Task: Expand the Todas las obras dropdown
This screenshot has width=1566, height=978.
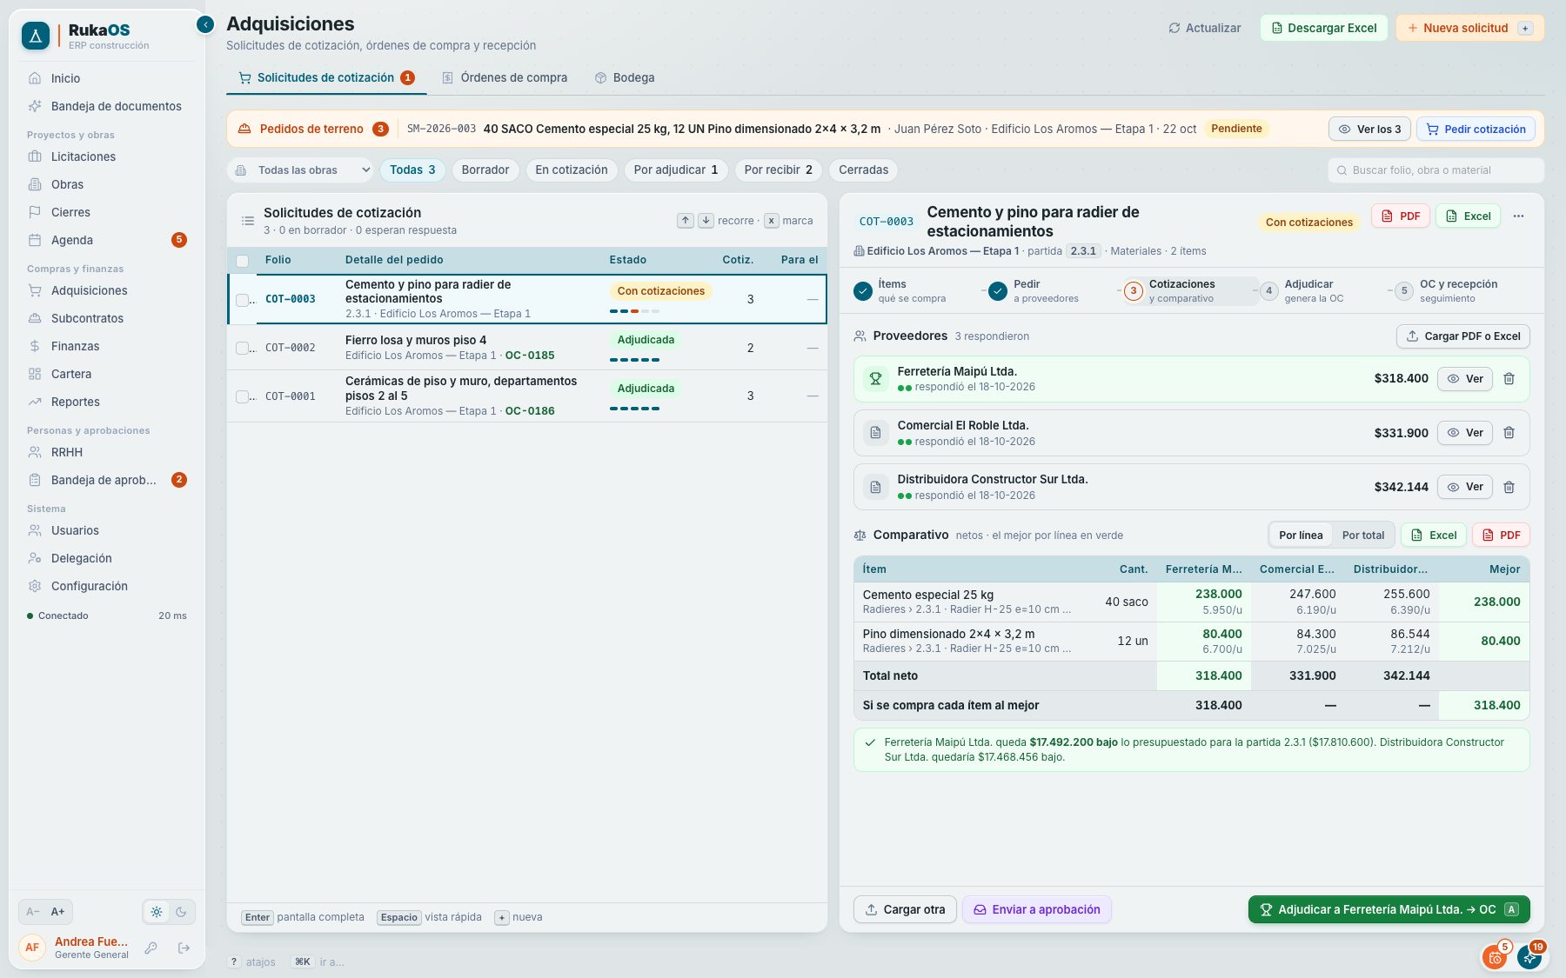Action: [301, 170]
